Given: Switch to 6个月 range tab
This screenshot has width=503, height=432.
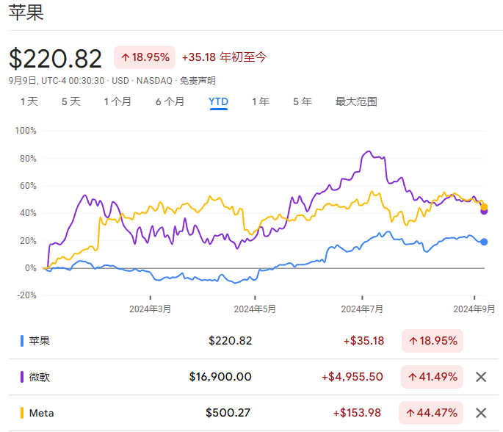Looking at the screenshot, I should point(170,101).
